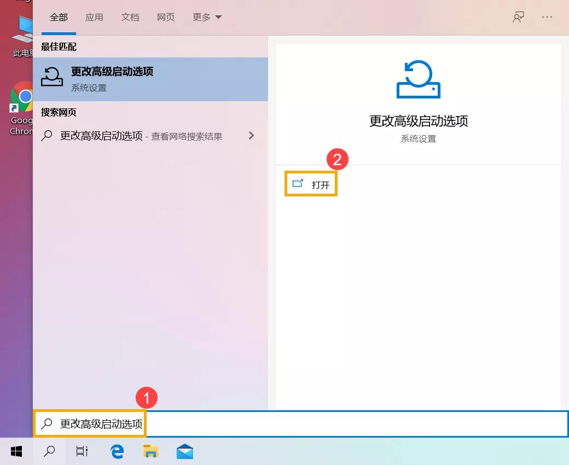
Task: Click the taskbar Search icon
Action: coord(49,451)
